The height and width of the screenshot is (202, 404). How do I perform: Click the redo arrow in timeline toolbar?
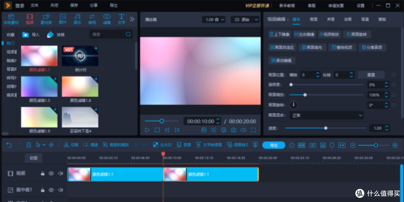(19, 145)
